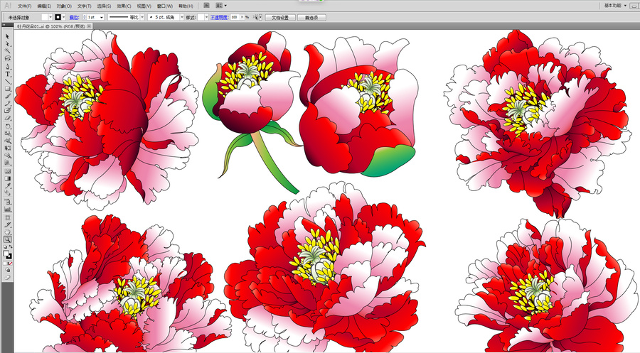Open the 对象(O) menu

64,6
